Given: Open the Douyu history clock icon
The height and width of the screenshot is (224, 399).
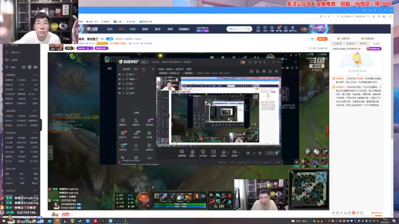Looking at the screenshot, I should [x=258, y=28].
